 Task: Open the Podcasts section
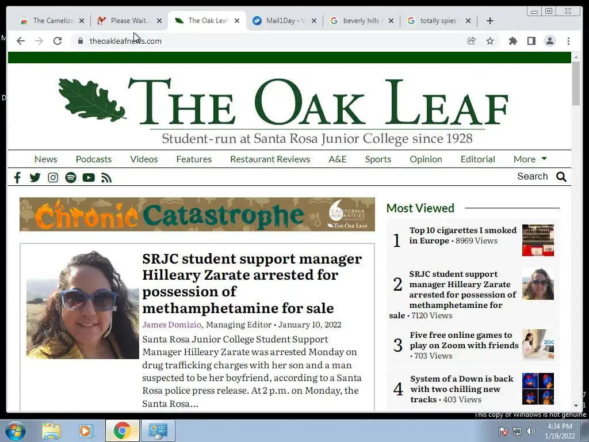(94, 159)
